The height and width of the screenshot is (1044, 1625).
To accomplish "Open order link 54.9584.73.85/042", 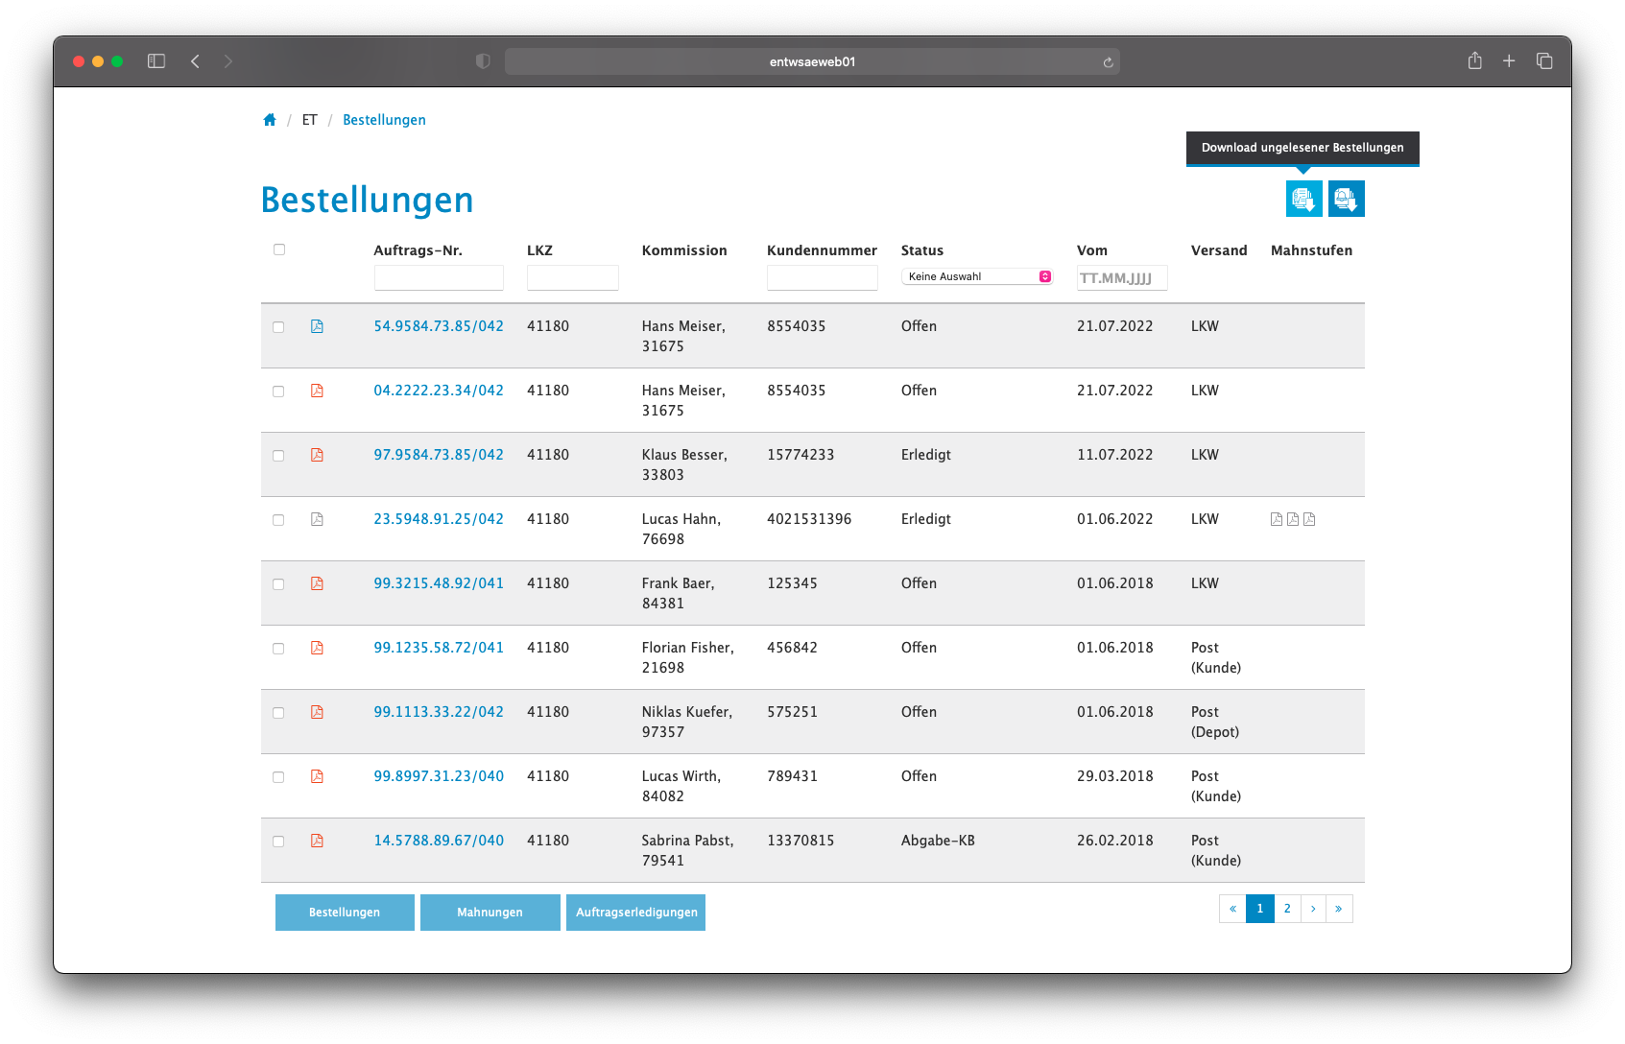I will pos(439,326).
